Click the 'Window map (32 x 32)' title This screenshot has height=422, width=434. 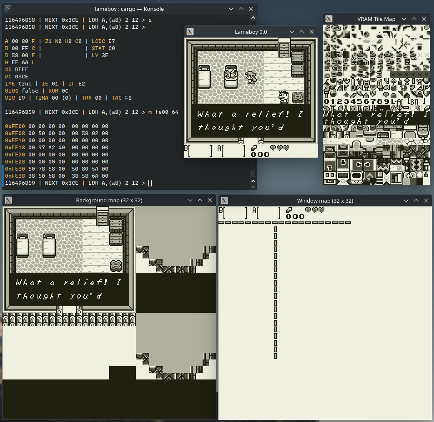(325, 201)
